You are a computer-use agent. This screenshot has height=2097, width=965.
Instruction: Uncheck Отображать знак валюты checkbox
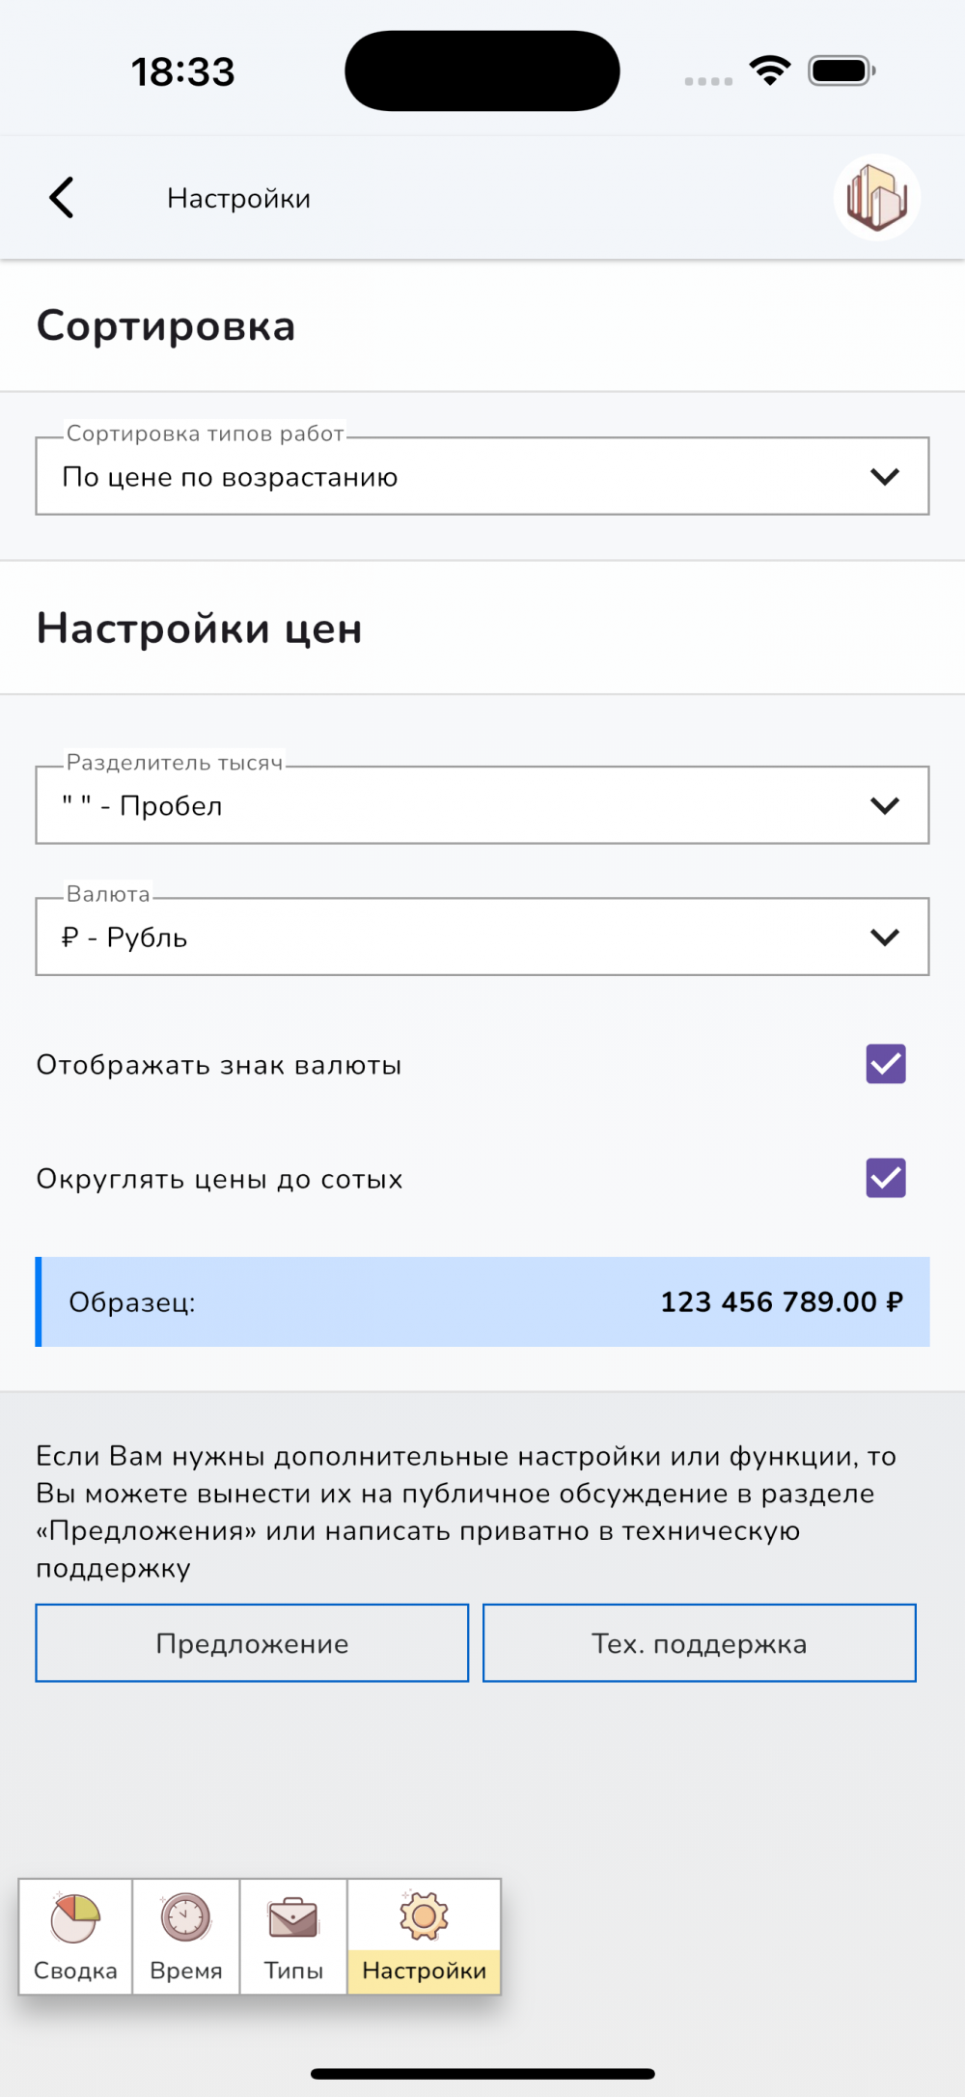pyautogui.click(x=886, y=1064)
